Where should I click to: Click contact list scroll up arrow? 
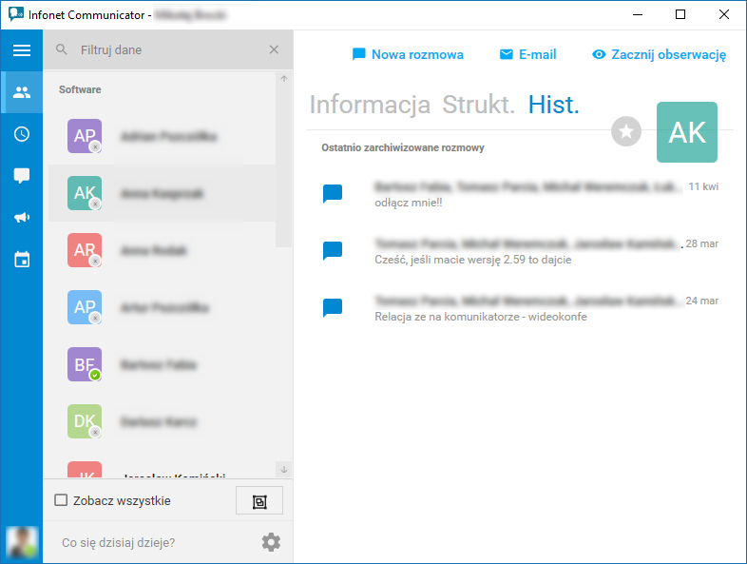pos(284,79)
